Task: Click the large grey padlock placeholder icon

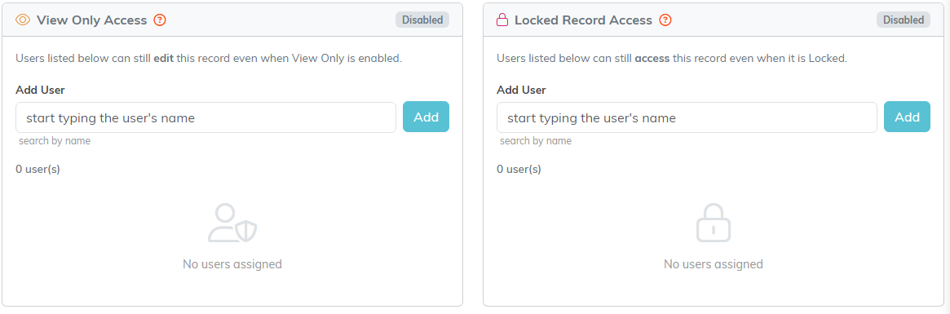Action: tap(713, 223)
